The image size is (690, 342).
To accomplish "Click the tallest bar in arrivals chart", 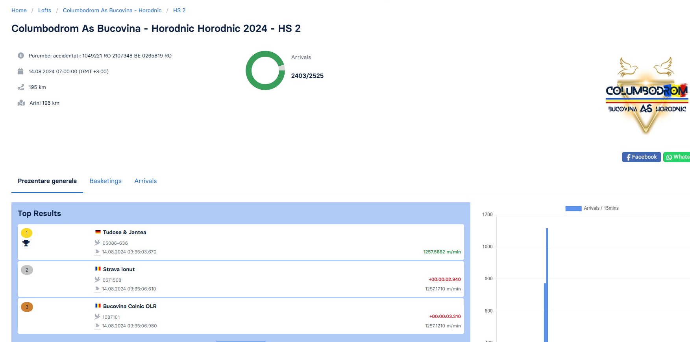I will coord(547,283).
